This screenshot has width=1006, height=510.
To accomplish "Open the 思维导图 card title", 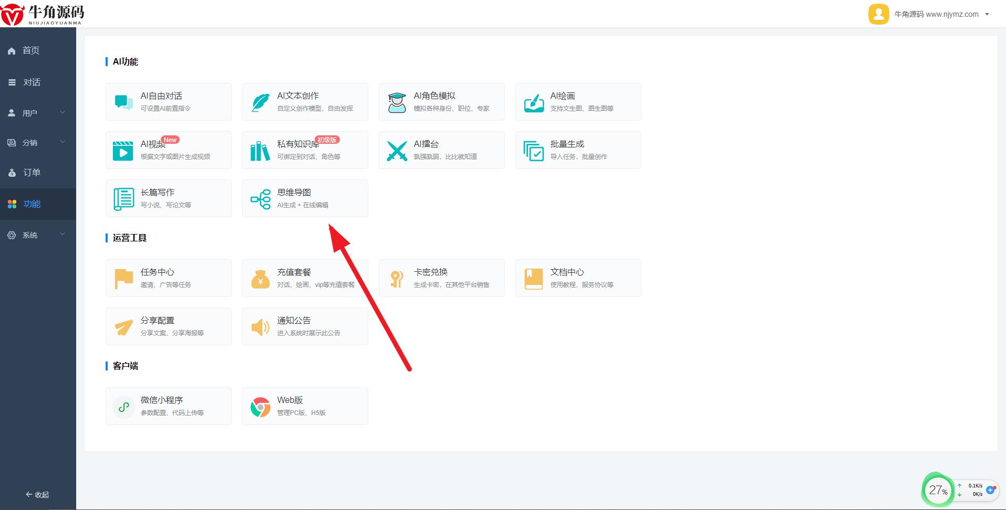I will point(294,193).
